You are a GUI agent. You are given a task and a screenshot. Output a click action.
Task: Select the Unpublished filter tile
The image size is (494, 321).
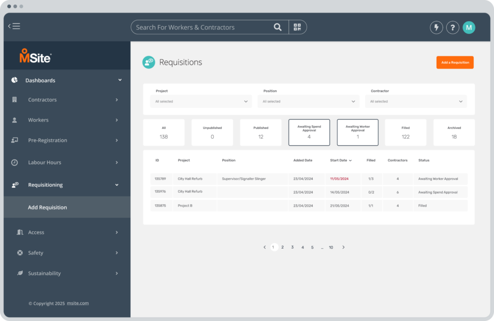212,132
